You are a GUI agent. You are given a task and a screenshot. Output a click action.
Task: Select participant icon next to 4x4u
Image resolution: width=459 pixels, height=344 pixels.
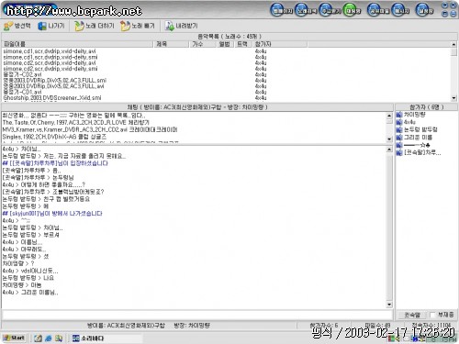399,122
